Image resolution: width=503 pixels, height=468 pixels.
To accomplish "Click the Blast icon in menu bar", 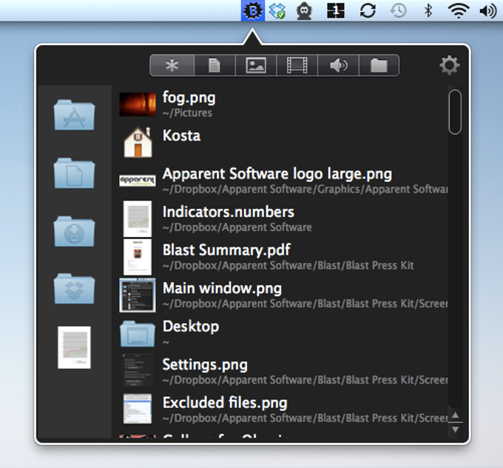I will pos(254,11).
